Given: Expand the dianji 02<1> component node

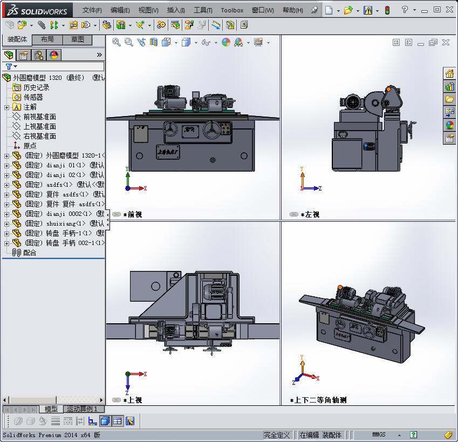Looking at the screenshot, I should pos(6,175).
